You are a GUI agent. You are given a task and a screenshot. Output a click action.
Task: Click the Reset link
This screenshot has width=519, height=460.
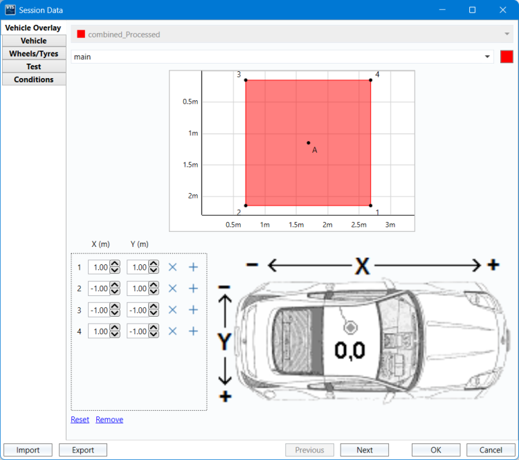click(x=80, y=420)
